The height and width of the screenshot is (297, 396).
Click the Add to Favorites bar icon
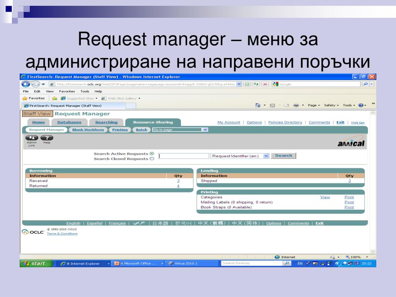point(54,98)
